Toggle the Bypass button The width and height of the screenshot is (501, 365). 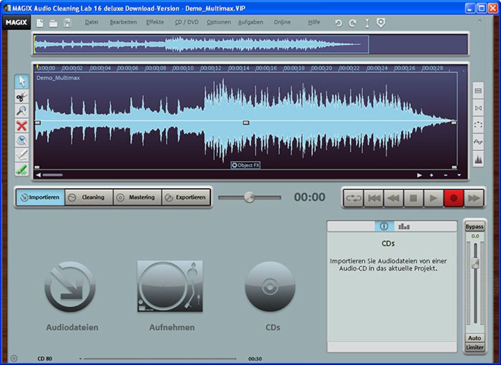(474, 226)
